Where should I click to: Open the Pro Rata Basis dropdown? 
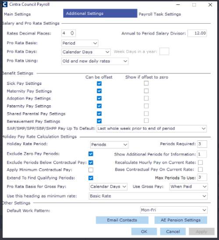click(x=80, y=43)
